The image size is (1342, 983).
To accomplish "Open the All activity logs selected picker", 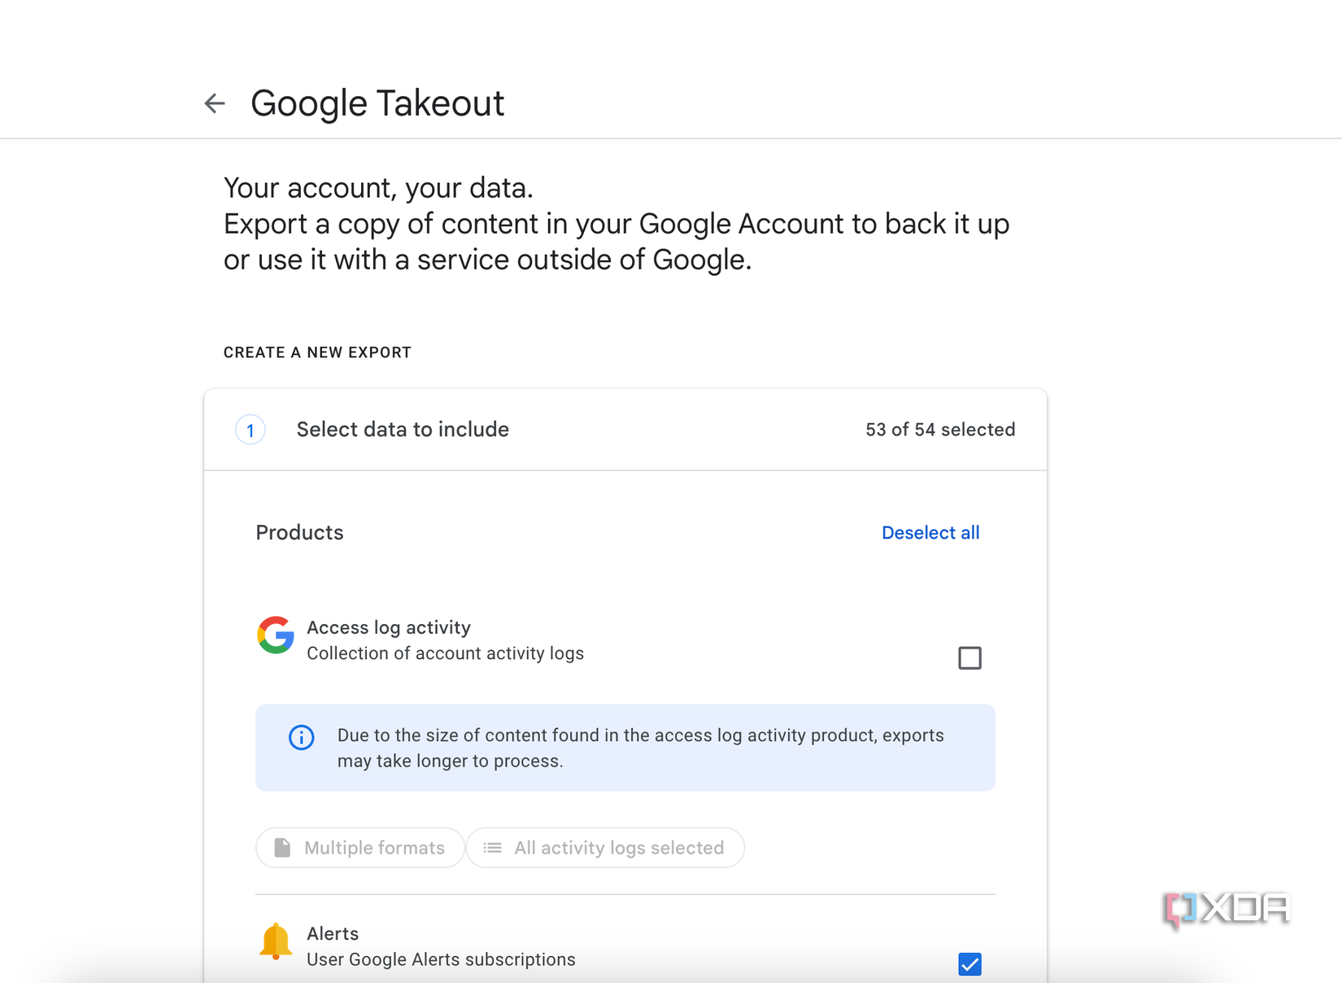I will click(605, 847).
